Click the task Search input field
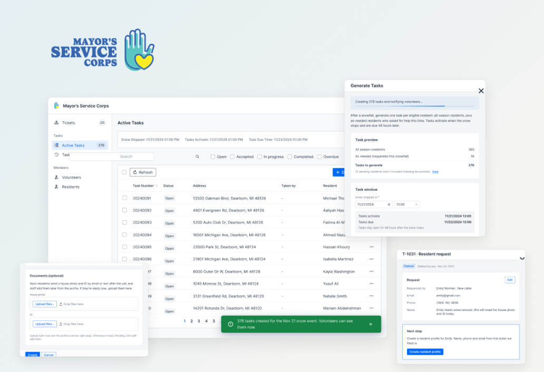Viewport: 544px width, 372px height. click(112, 156)
